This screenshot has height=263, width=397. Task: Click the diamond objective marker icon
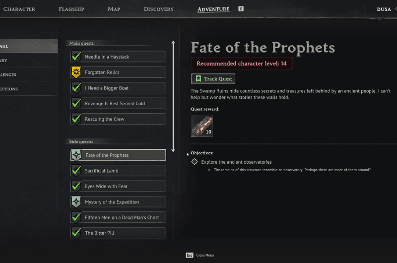point(195,162)
